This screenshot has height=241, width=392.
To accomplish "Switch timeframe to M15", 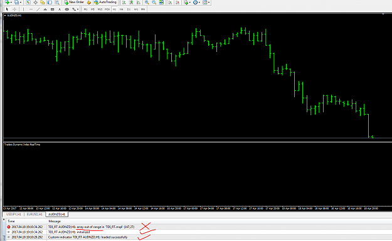I will [100, 9].
